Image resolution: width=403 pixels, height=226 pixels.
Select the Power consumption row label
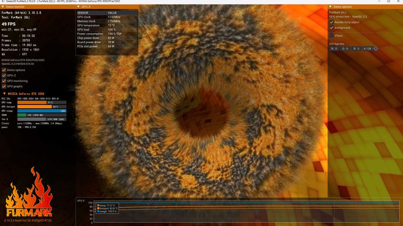(x=90, y=34)
